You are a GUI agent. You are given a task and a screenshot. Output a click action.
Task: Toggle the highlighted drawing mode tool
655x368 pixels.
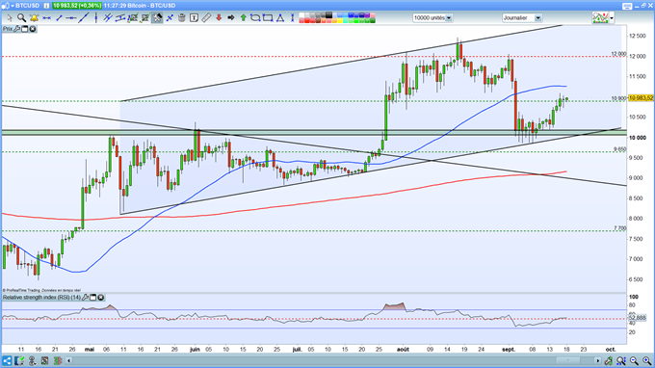[157, 18]
